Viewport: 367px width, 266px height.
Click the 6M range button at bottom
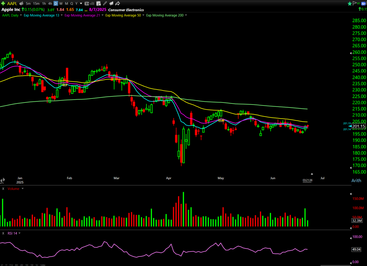(x=16, y=265)
